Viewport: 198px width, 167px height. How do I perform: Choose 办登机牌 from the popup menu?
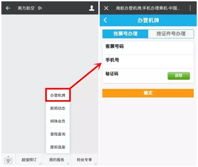58,95
